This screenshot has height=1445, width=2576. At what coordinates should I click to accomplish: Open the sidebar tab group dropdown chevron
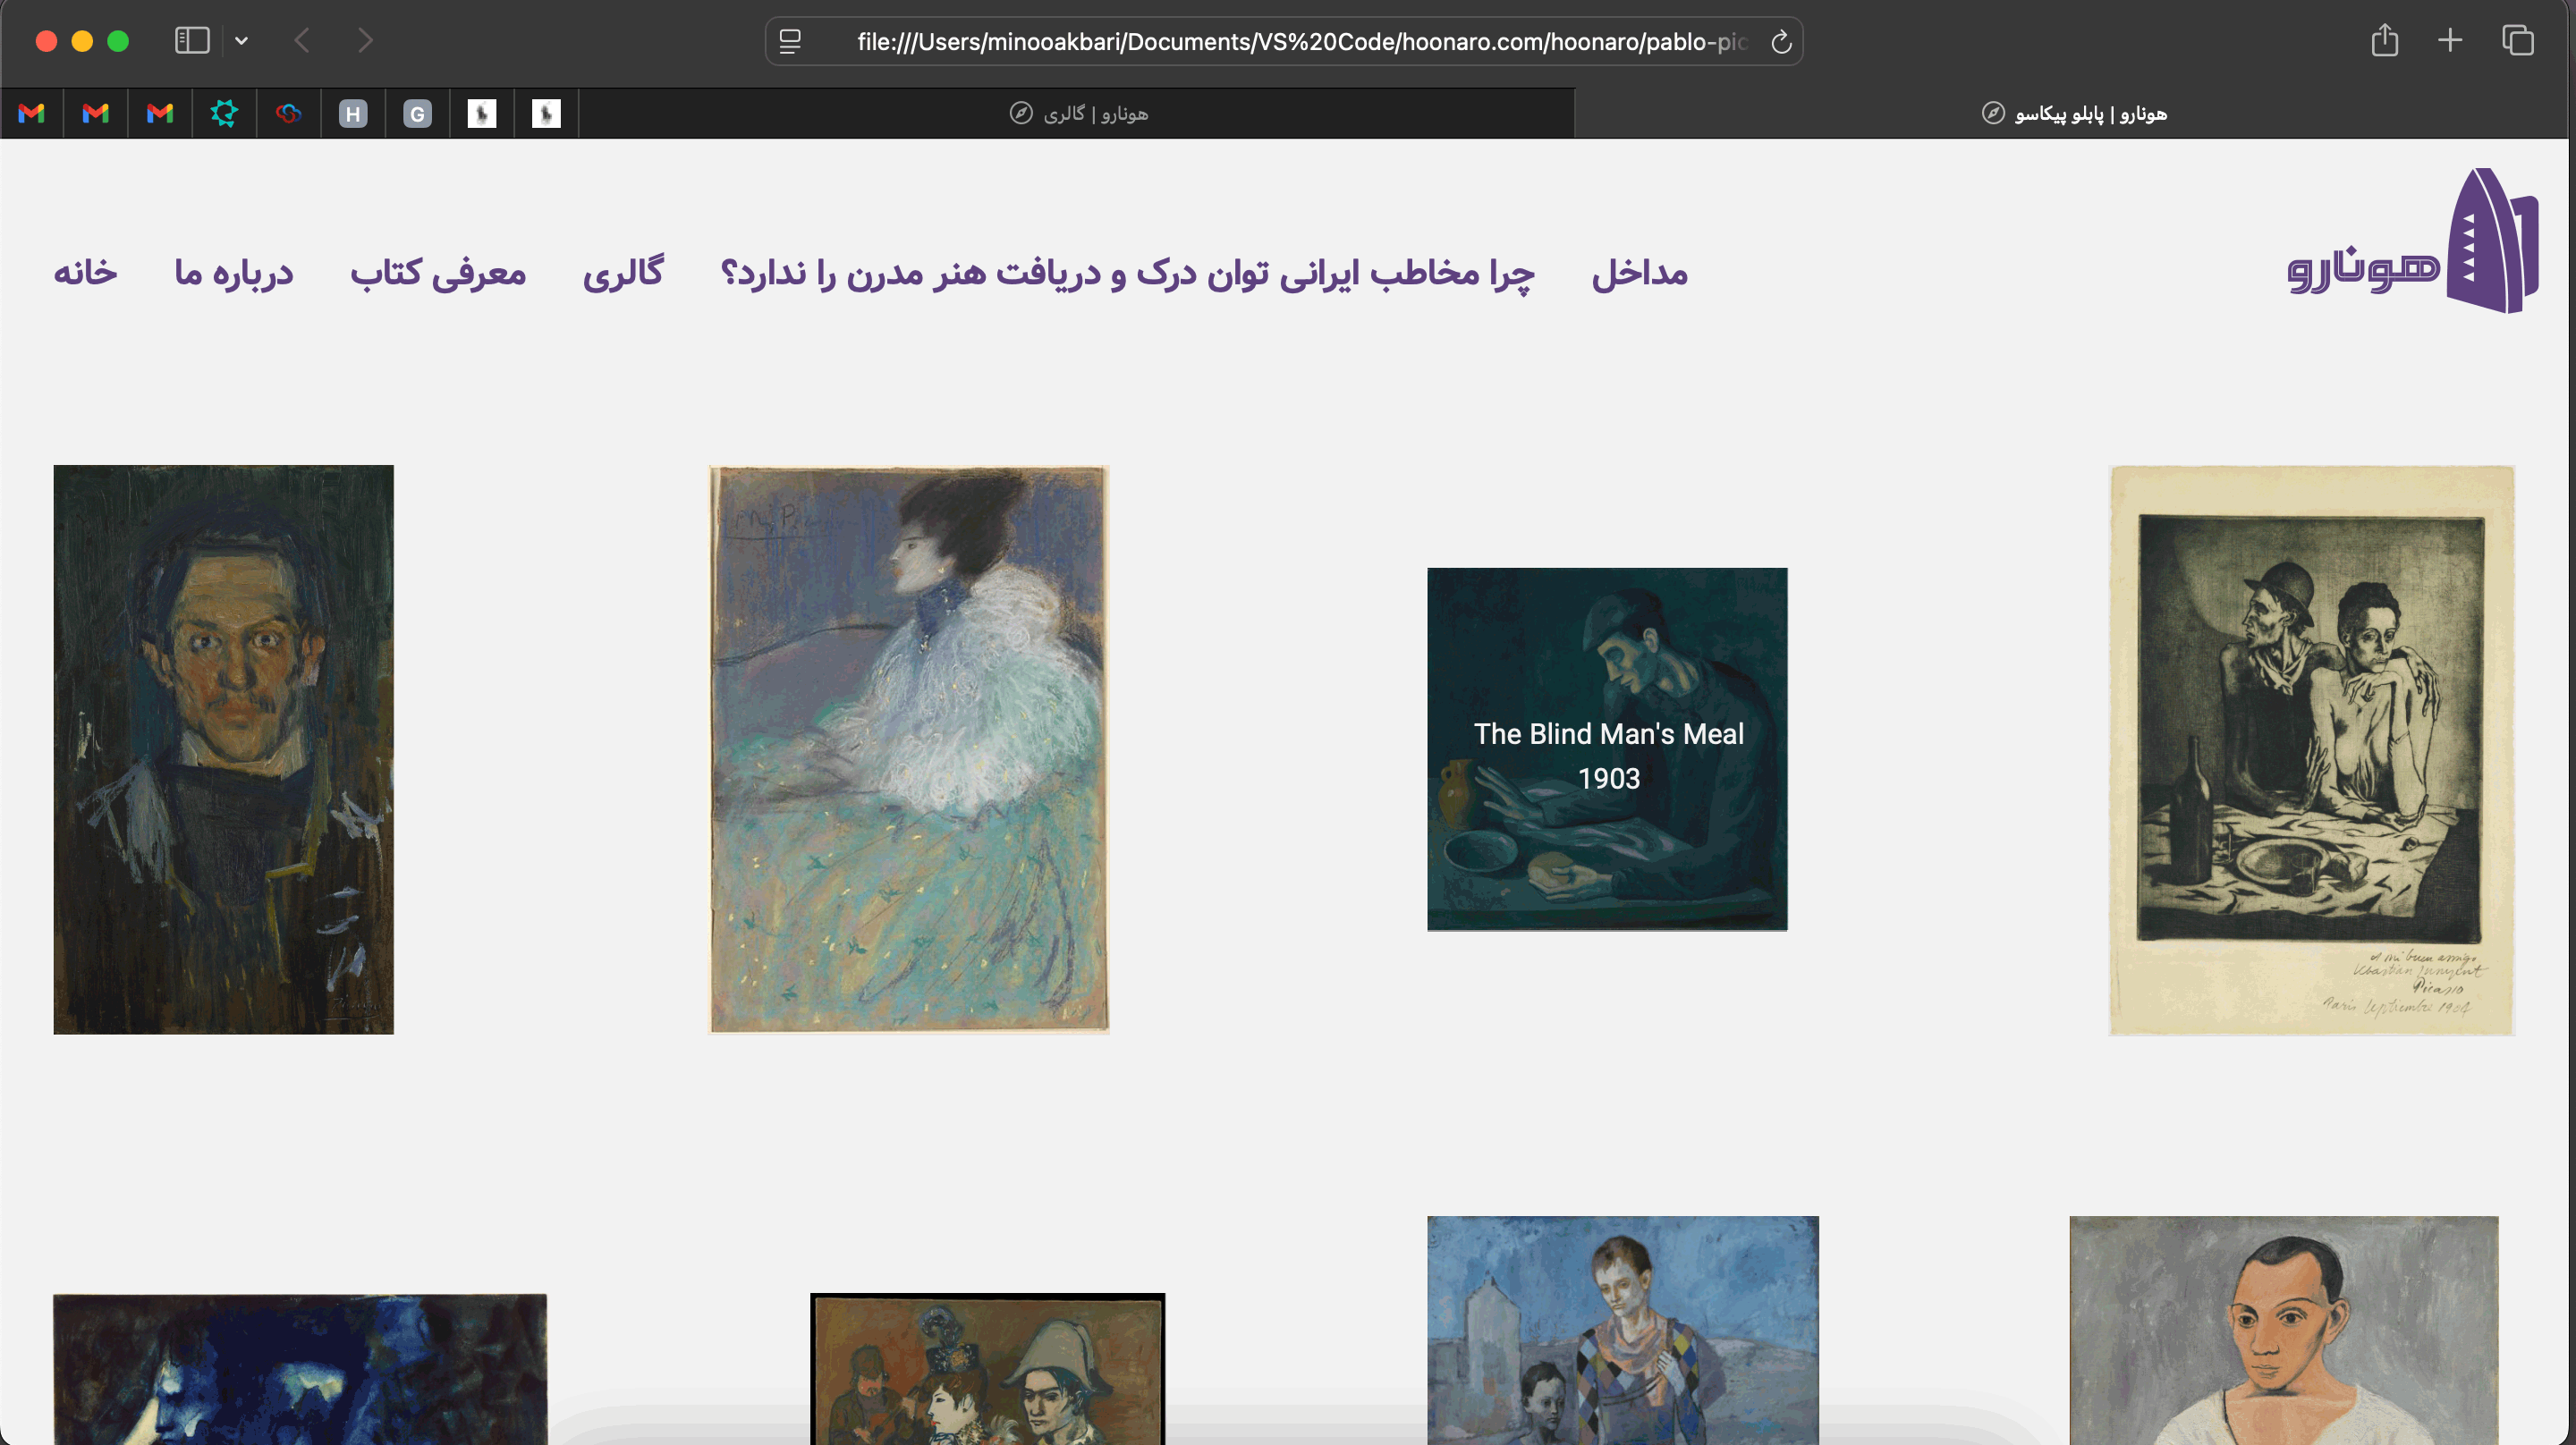(x=241, y=41)
